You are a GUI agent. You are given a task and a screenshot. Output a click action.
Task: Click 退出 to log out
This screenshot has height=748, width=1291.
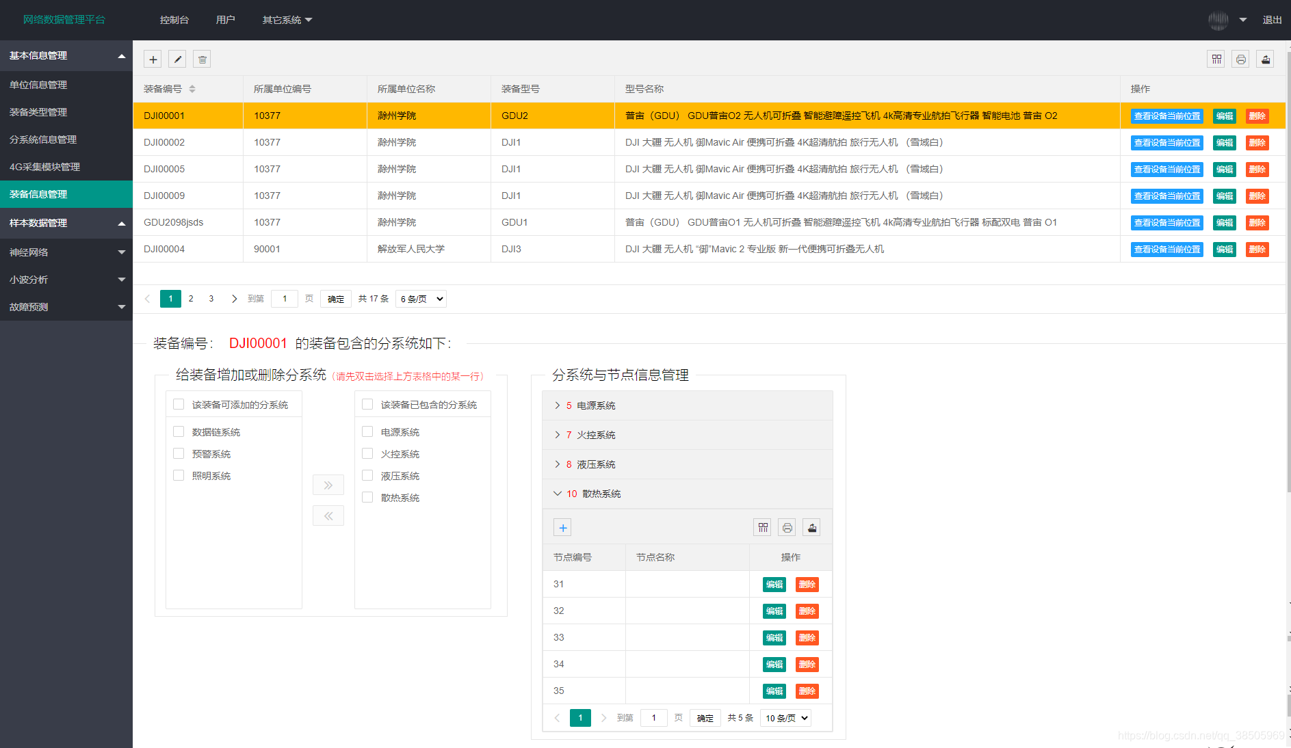[1272, 20]
